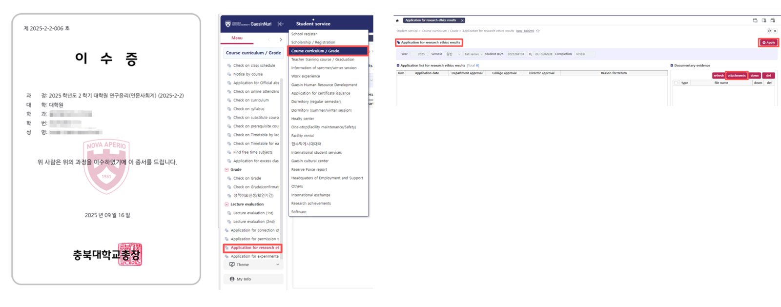Click the Student ID input field
Viewport: 781px width, 307px height.
coord(516,54)
